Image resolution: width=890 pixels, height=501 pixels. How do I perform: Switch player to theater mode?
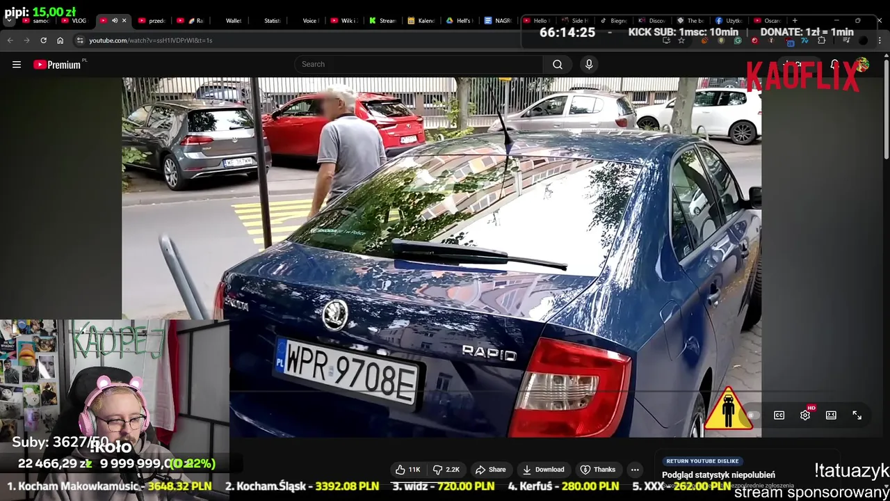[x=831, y=415]
